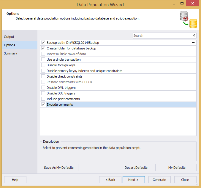Screen dimensions: 201x188
Task: Proceed with the Next > button
Action: pyautogui.click(x=134, y=180)
